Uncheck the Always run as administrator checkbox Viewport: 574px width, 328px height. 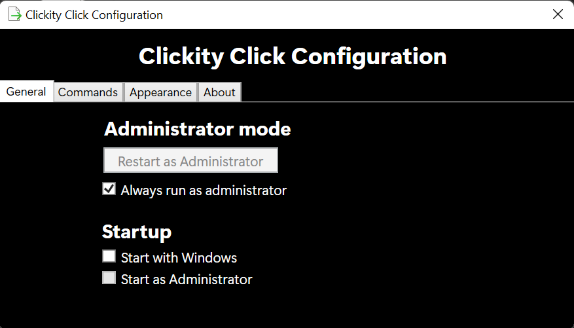point(109,189)
